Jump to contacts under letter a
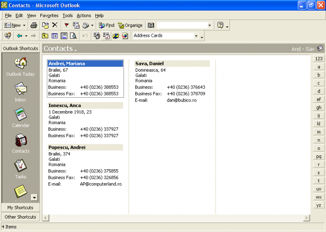This screenshot has width=326, height=232. tap(319, 67)
